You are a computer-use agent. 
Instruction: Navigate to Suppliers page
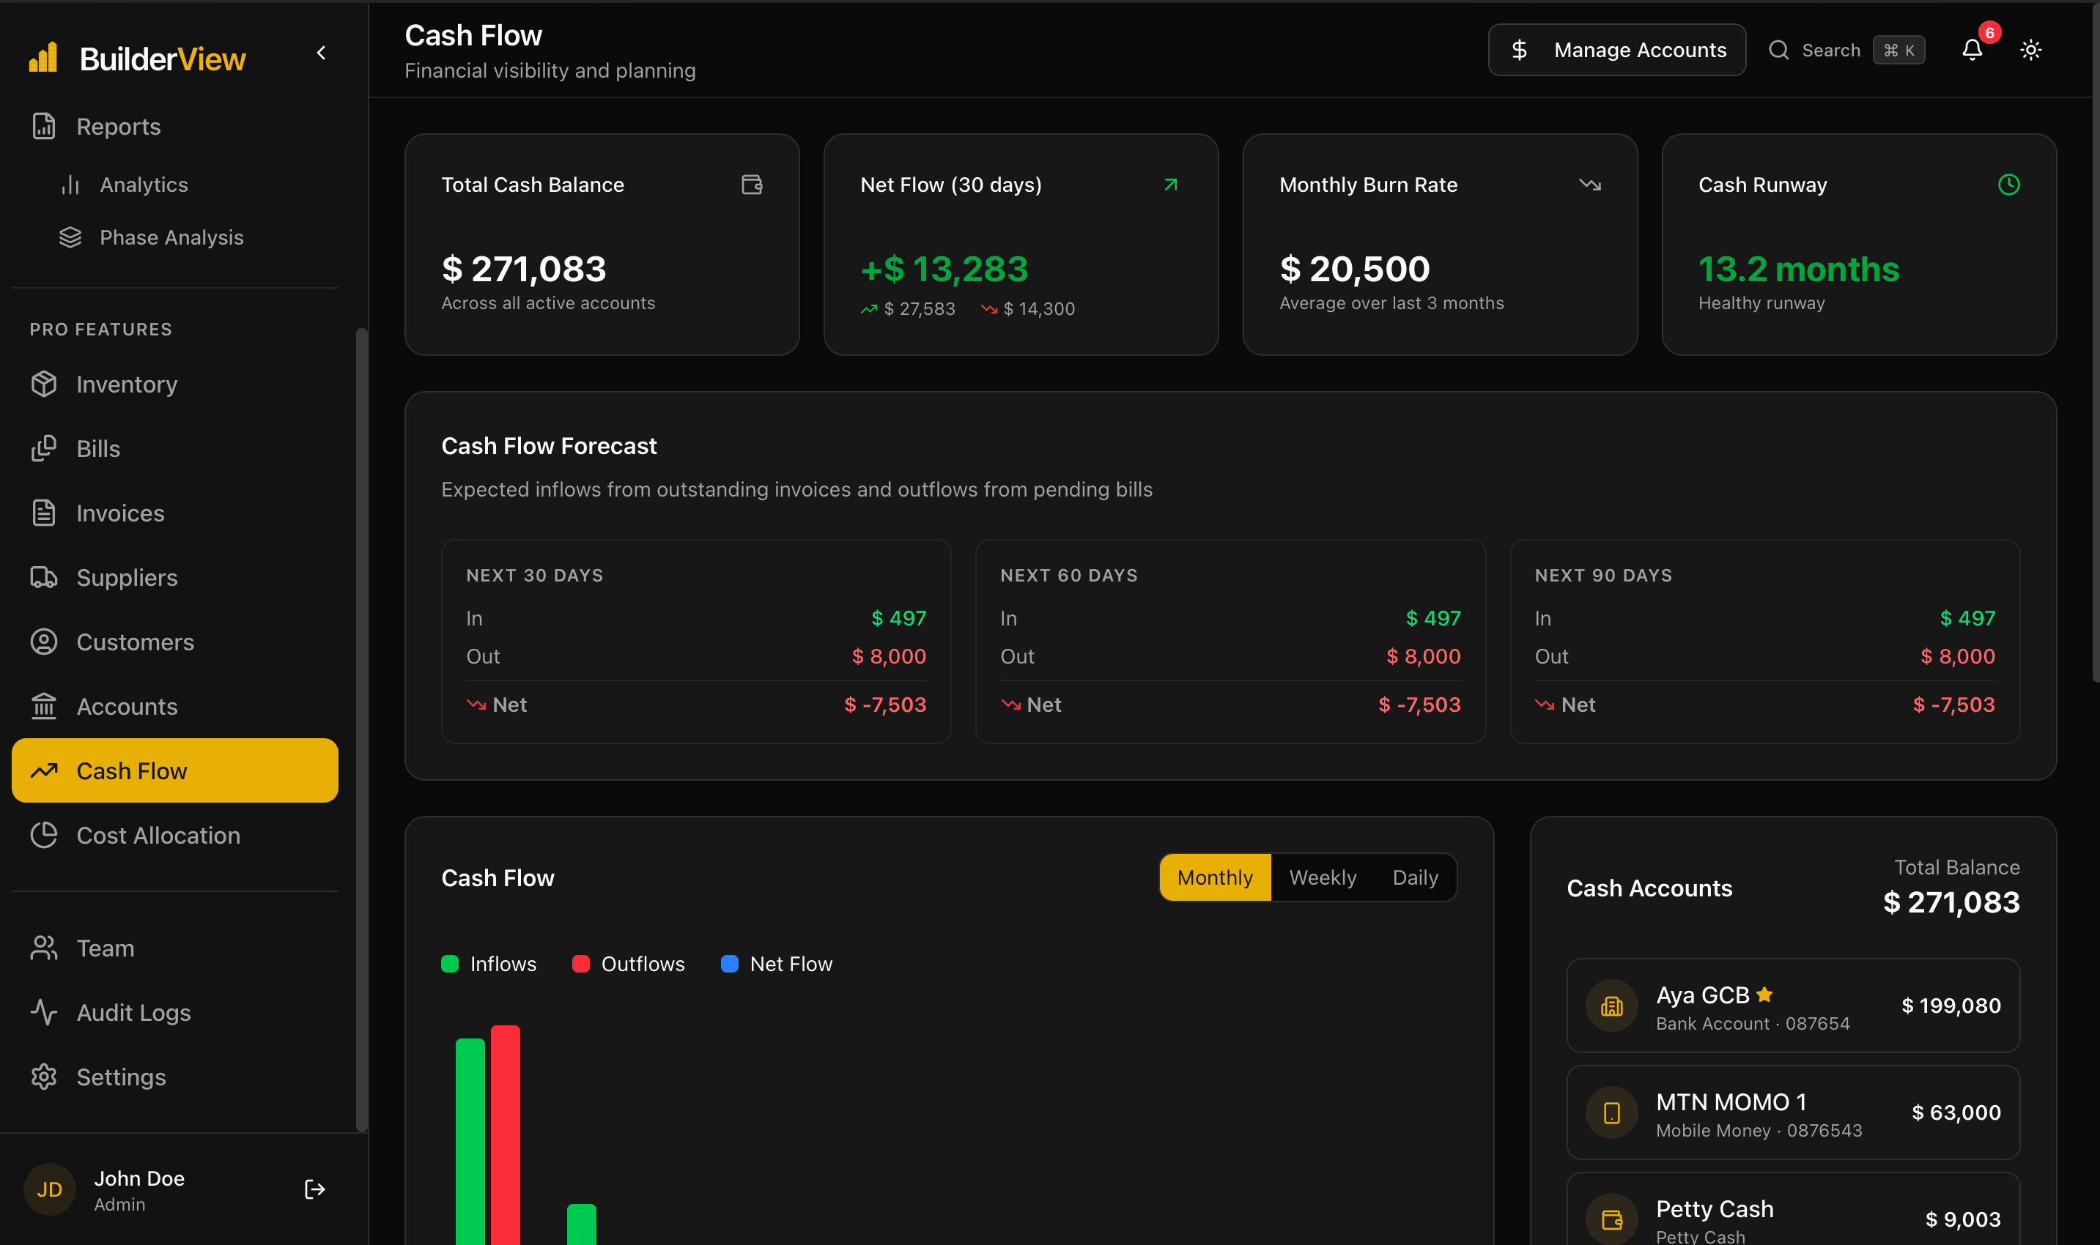[x=174, y=577]
